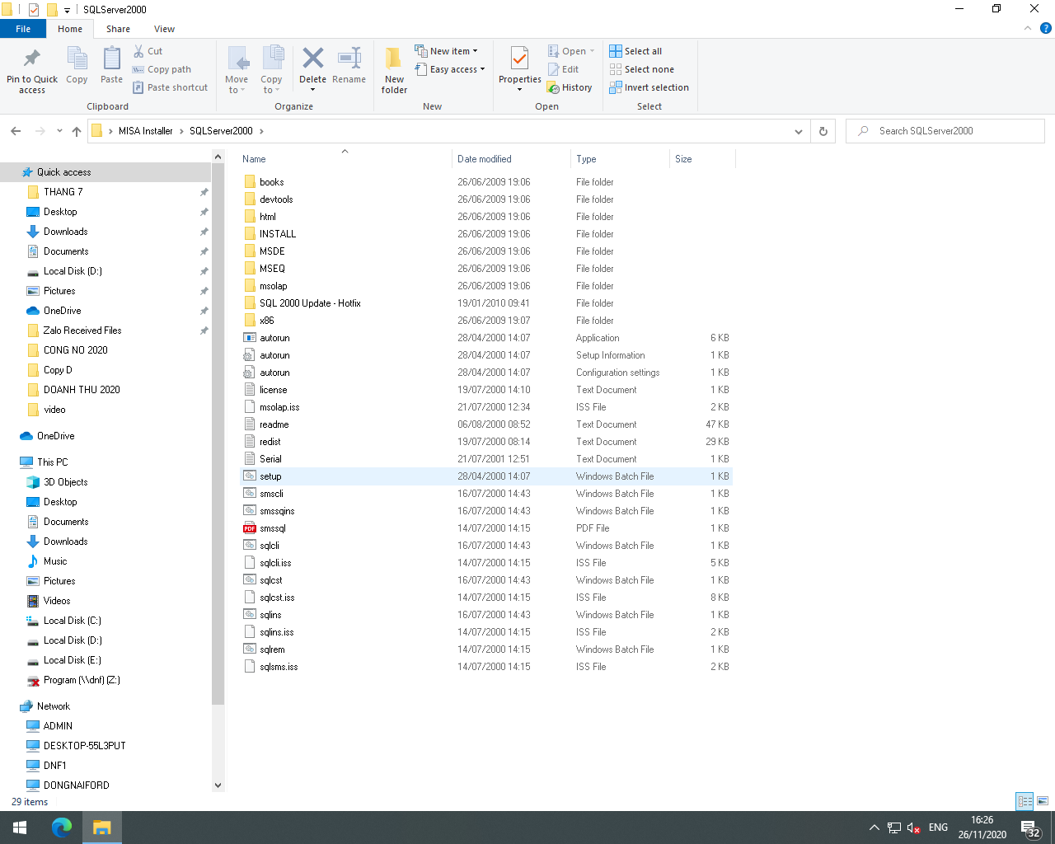Open recent locations dropdown arrow
This screenshot has width=1055, height=844.
tap(59, 131)
